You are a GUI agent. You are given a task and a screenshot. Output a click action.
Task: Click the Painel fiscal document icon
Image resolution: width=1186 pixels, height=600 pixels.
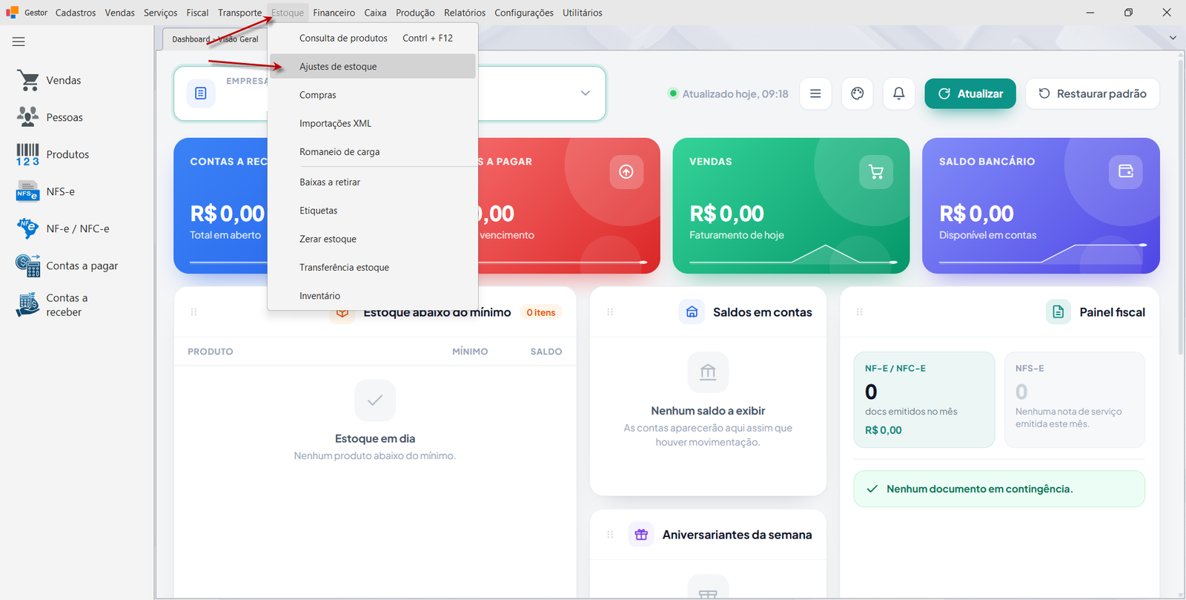pyautogui.click(x=1058, y=312)
